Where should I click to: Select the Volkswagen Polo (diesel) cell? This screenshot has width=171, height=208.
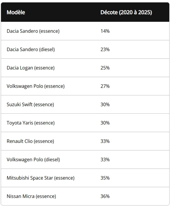click(x=33, y=159)
